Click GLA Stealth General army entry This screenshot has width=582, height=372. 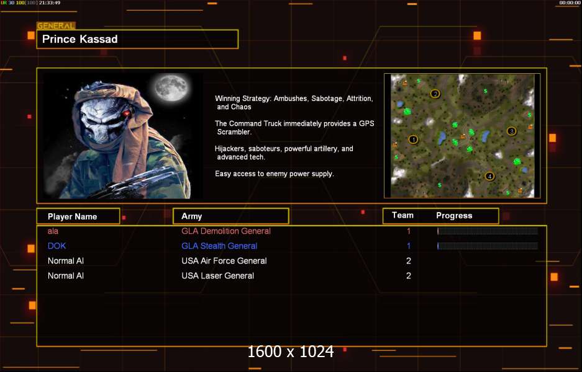(219, 246)
